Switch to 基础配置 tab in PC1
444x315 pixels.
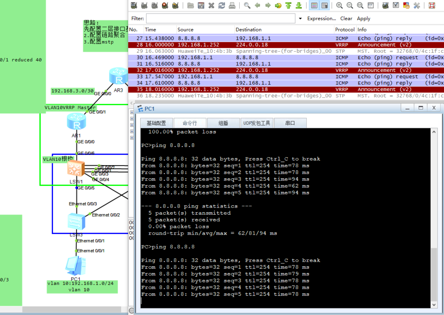point(156,123)
